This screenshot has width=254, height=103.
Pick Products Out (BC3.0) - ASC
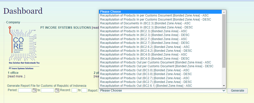(x=161, y=70)
